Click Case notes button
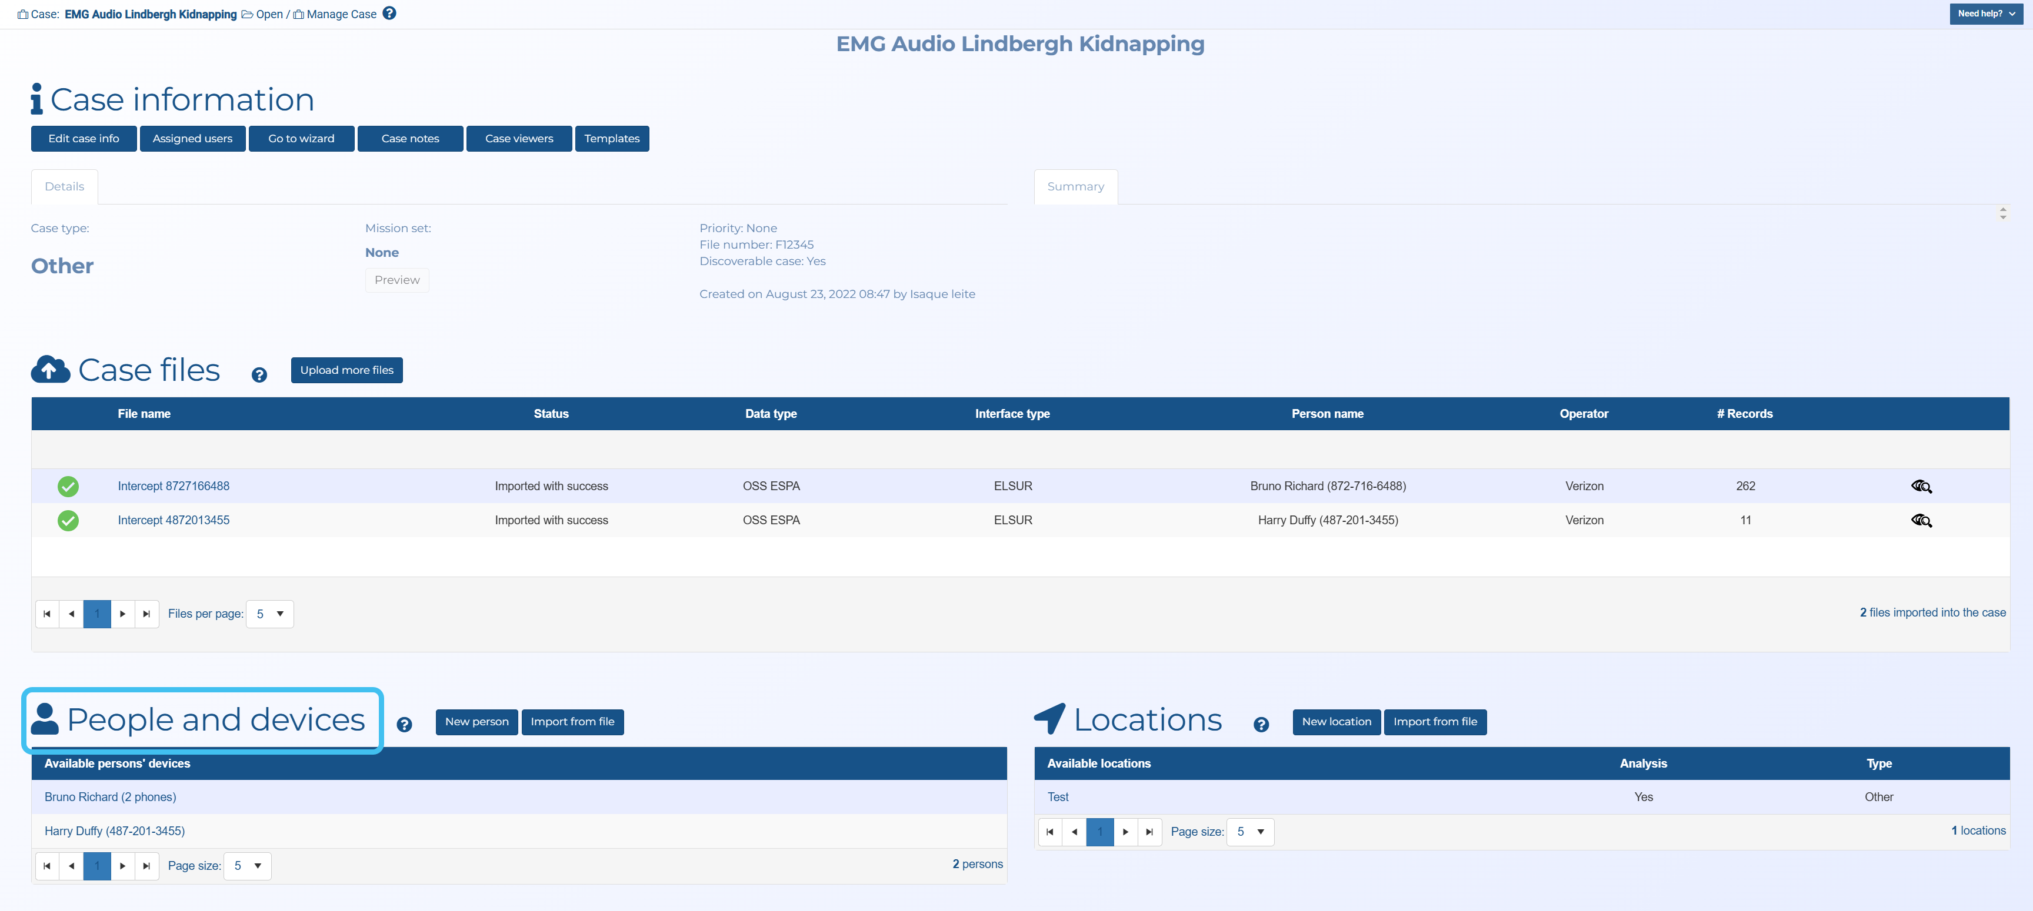 pos(409,138)
